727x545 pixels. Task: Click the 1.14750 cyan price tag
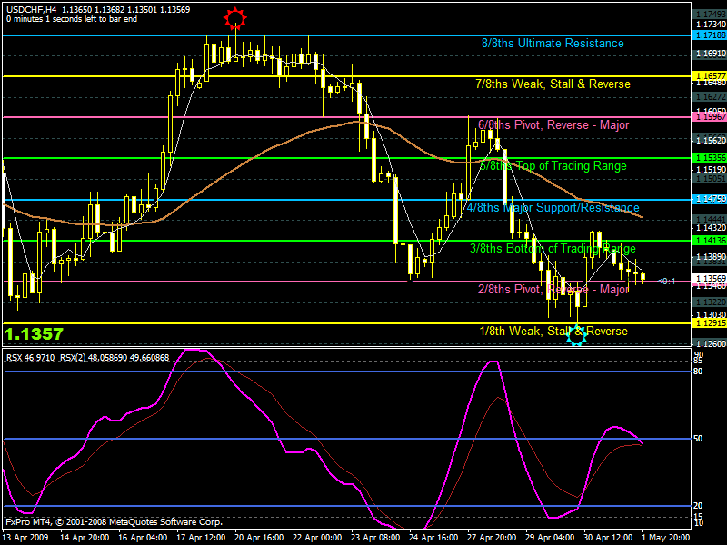pos(710,199)
